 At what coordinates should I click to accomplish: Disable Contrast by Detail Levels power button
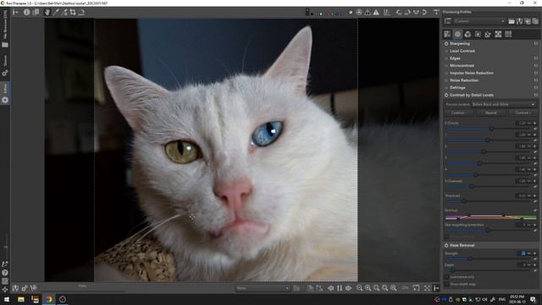click(x=446, y=95)
